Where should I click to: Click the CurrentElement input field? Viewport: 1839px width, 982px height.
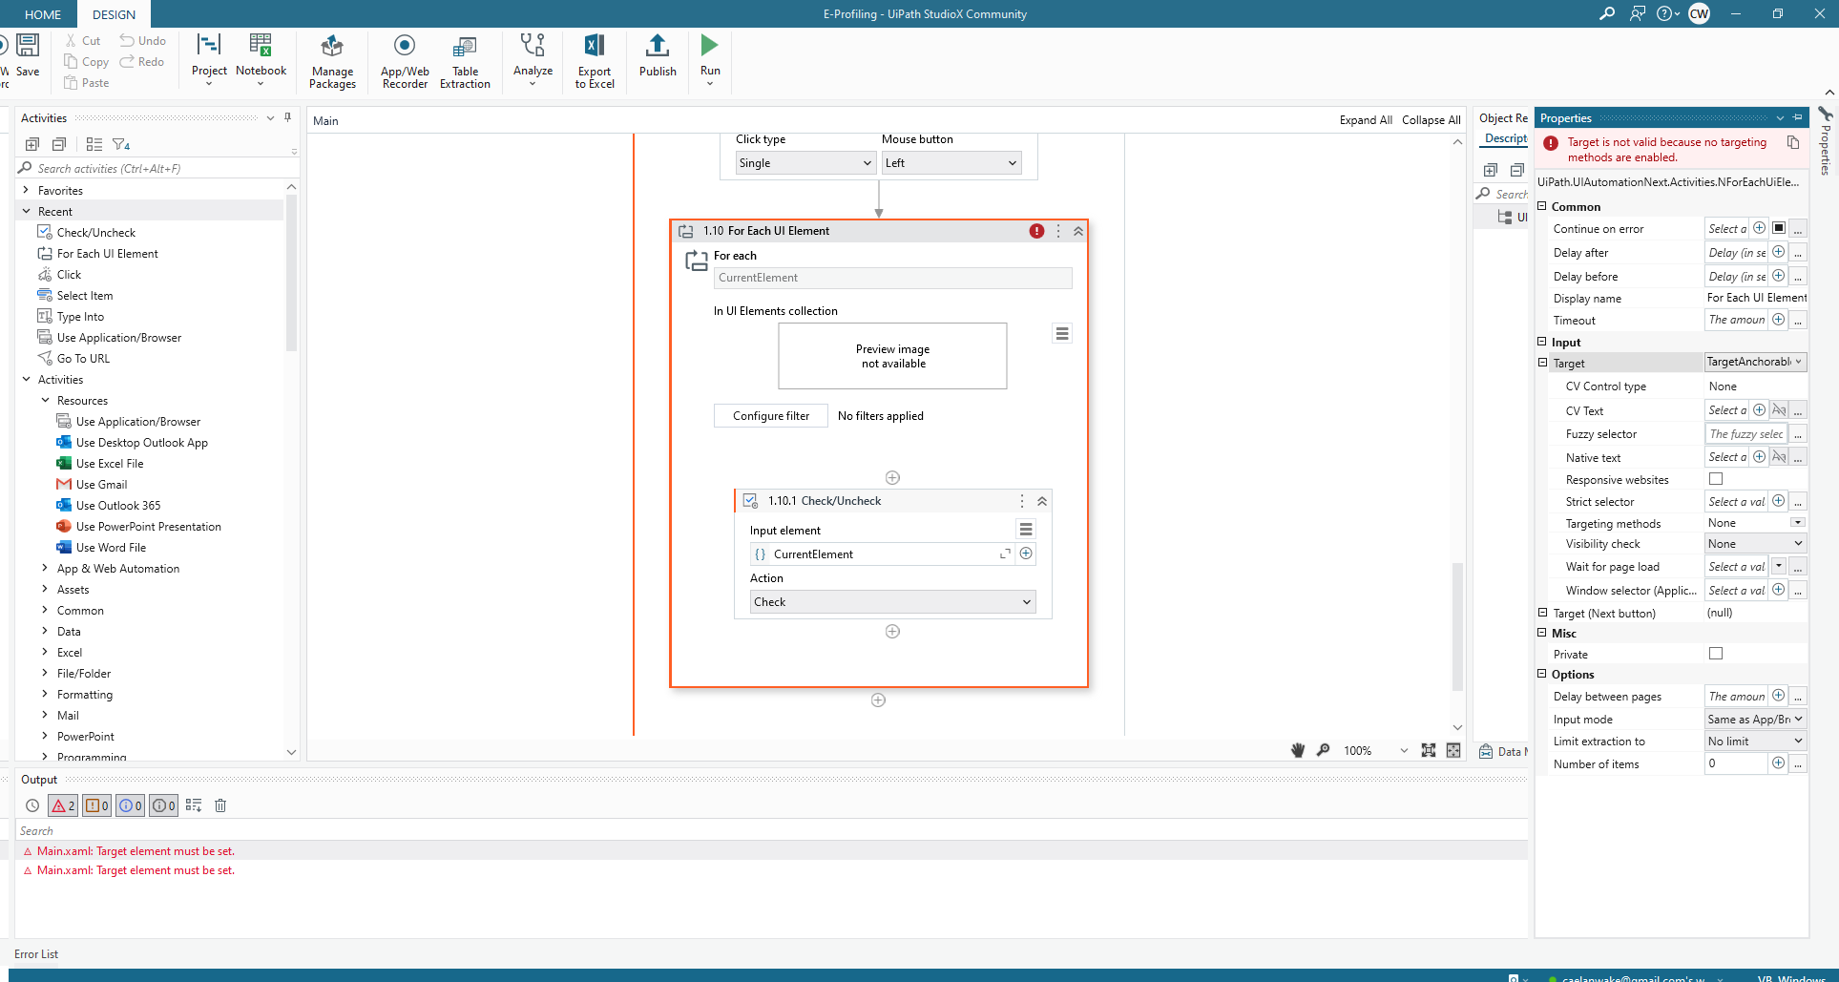pyautogui.click(x=891, y=278)
